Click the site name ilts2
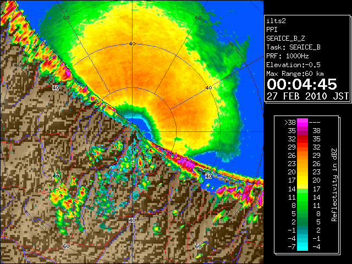This screenshot has width=352, height=264. pos(276,21)
